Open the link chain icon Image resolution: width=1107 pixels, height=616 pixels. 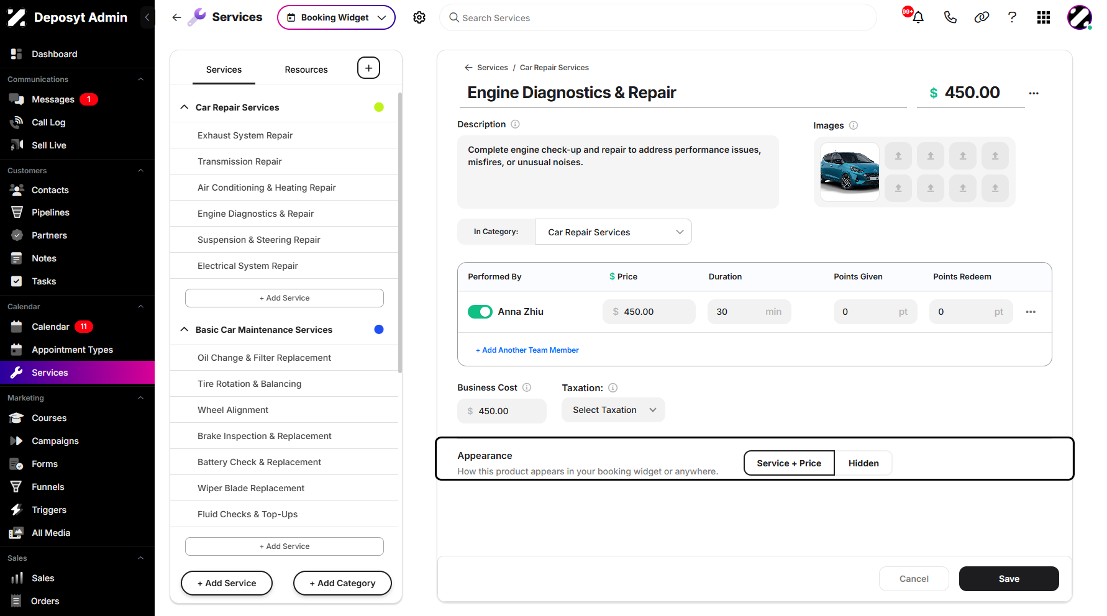point(982,17)
